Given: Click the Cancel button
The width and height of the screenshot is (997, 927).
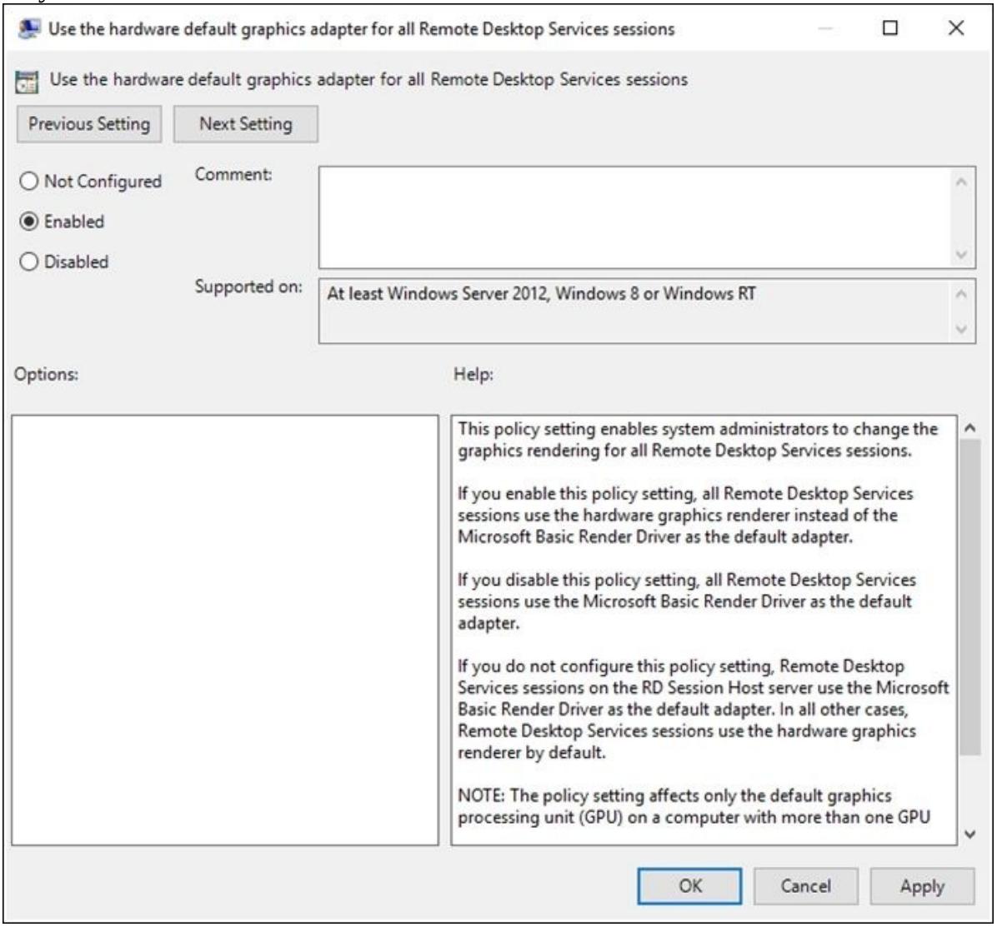Looking at the screenshot, I should click(x=805, y=885).
